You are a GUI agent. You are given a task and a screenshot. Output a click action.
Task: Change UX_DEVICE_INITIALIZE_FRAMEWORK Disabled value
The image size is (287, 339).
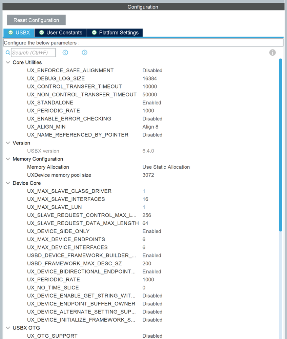point(152,320)
